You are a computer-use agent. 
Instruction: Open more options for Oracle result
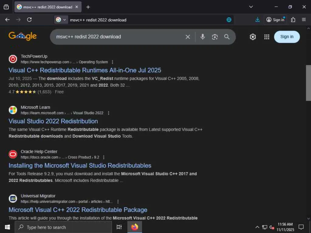click(104, 157)
